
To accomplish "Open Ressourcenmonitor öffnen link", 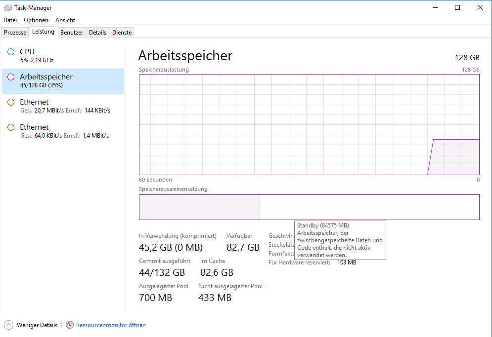I will (x=111, y=325).
